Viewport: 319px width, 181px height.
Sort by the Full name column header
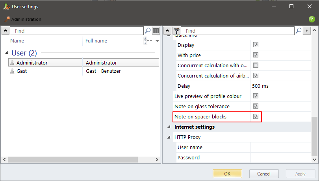pos(96,41)
